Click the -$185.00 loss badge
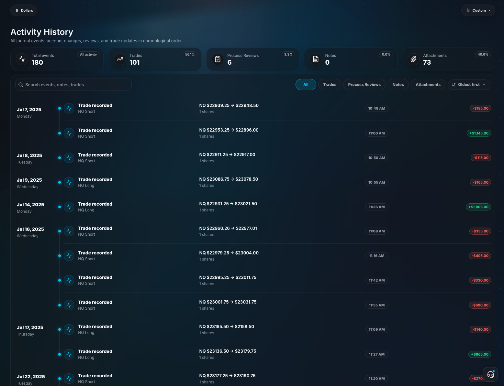504x386 pixels. 480,108
